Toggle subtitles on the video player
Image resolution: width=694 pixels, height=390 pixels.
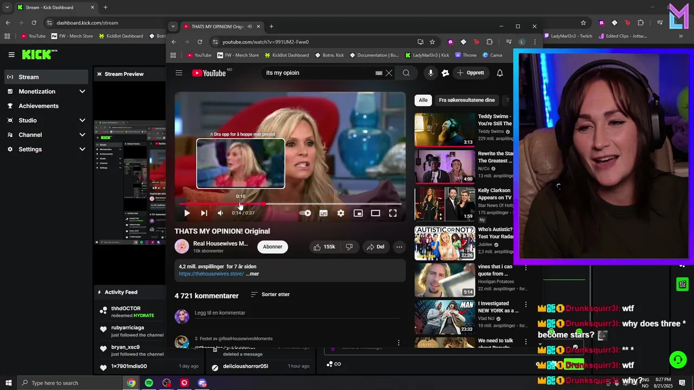pos(323,213)
